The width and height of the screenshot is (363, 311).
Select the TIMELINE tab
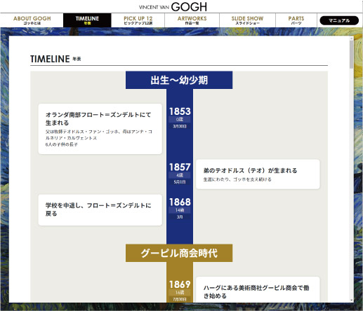pyautogui.click(x=87, y=20)
